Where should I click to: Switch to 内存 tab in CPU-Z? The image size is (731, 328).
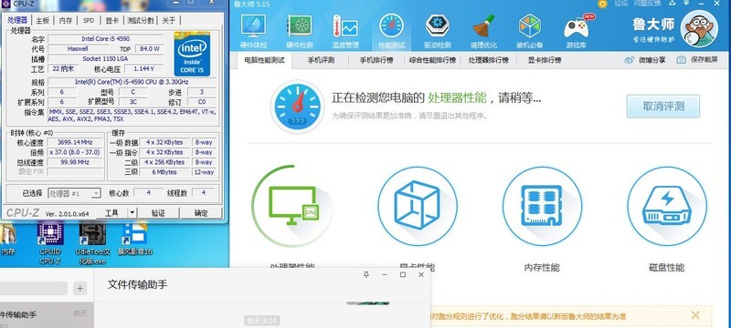(66, 20)
